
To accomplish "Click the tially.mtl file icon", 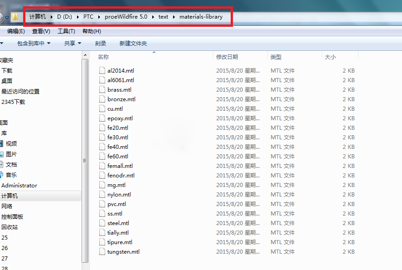I will click(102, 232).
